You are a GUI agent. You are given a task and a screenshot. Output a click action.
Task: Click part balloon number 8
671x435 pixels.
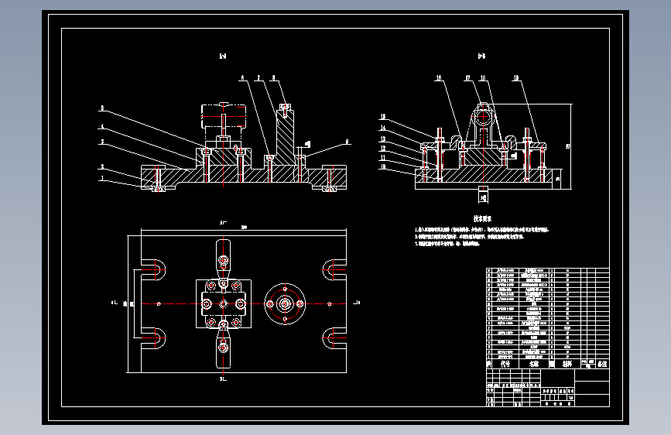[273, 77]
